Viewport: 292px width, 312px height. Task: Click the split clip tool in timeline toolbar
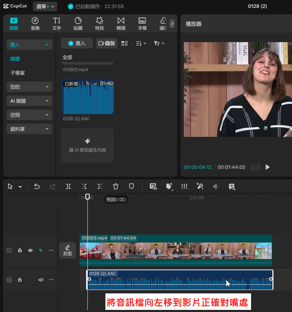(68, 186)
